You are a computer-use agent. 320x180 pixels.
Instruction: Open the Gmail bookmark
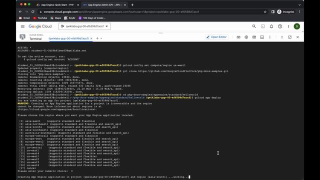coord(24,18)
